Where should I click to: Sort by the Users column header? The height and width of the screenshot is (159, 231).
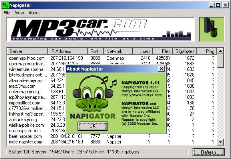(143, 51)
